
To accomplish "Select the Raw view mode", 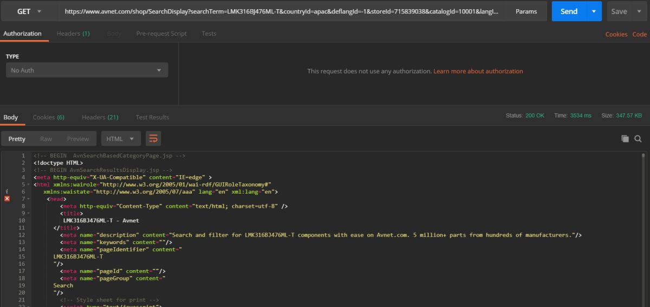I will (x=46, y=139).
